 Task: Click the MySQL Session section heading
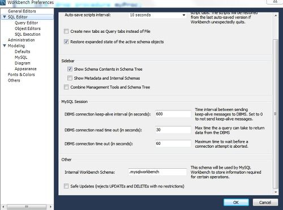point(75,101)
